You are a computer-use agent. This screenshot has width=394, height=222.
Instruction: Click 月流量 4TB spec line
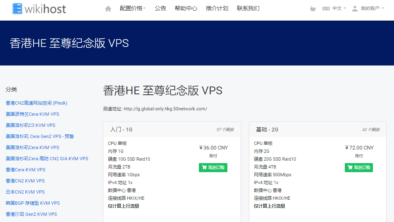pos(265,167)
